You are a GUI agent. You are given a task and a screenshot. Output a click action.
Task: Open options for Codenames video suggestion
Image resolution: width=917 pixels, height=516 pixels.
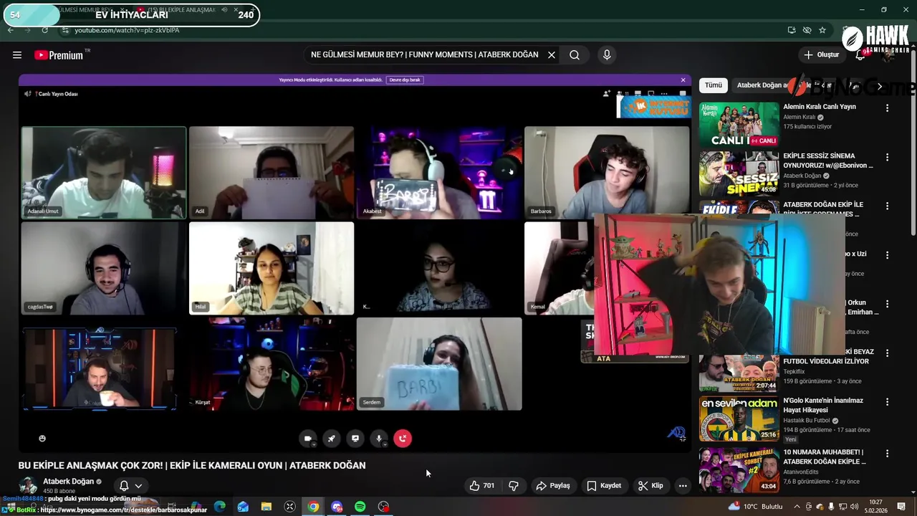point(887,206)
